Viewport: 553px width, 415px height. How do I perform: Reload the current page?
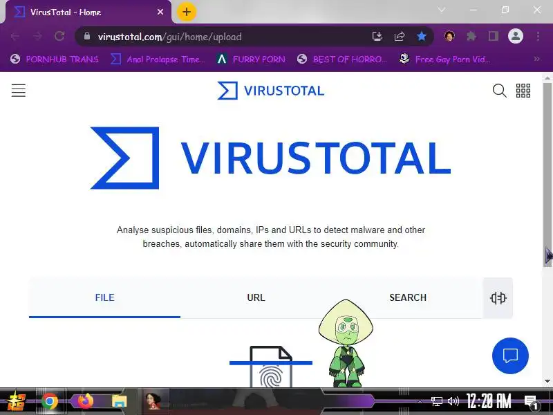point(59,37)
